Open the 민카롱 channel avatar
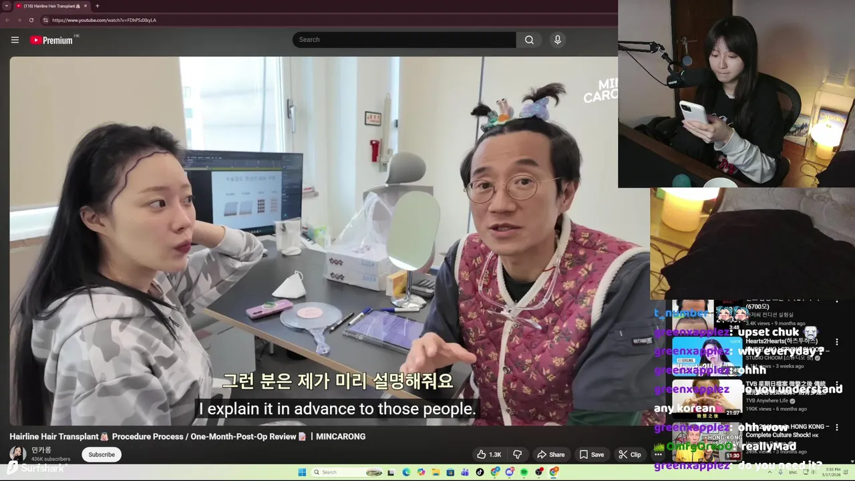Viewport: 855px width, 481px height. coord(18,454)
